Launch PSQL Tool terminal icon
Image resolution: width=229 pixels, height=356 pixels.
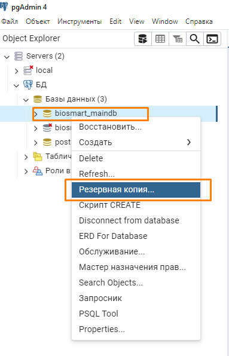click(212, 39)
